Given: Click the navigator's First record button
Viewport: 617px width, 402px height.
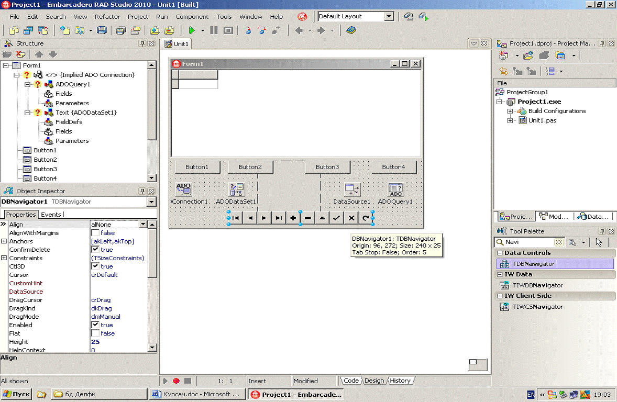Looking at the screenshot, I should [x=236, y=218].
